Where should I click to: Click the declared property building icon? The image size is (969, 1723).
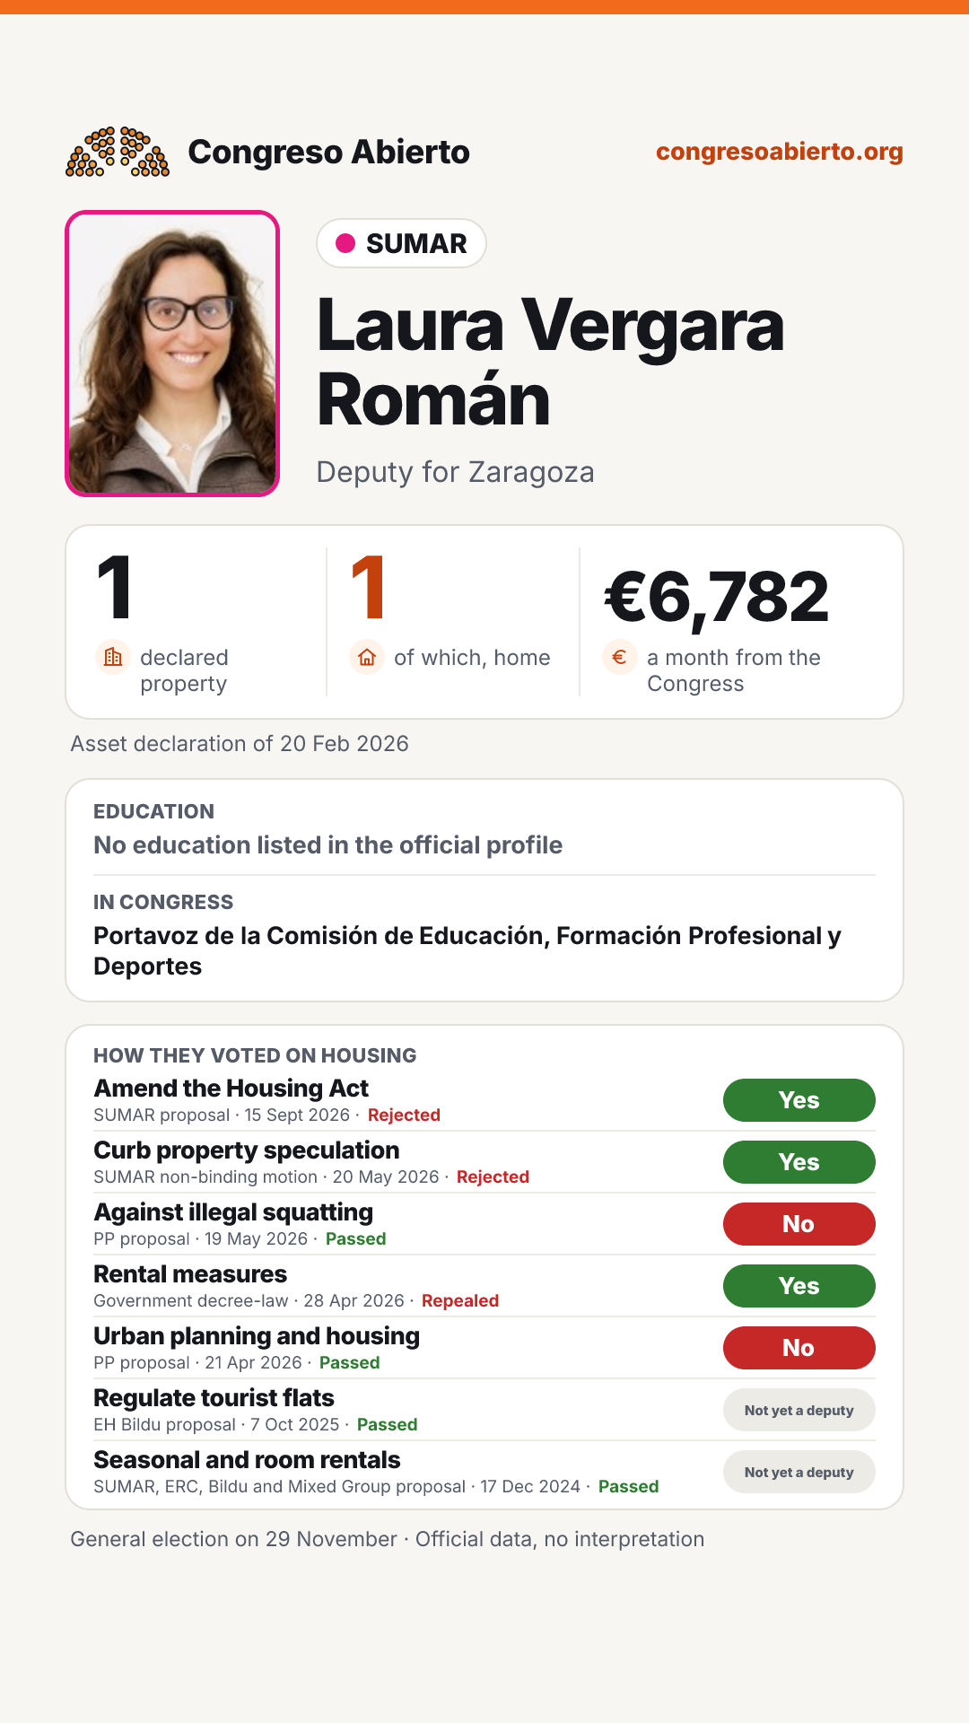pyautogui.click(x=113, y=658)
